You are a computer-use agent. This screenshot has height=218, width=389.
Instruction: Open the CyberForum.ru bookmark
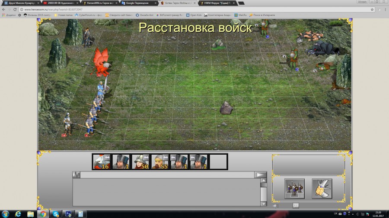(x=88, y=15)
